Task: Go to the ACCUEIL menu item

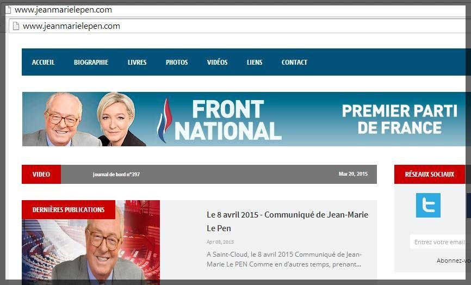Action: 44,62
